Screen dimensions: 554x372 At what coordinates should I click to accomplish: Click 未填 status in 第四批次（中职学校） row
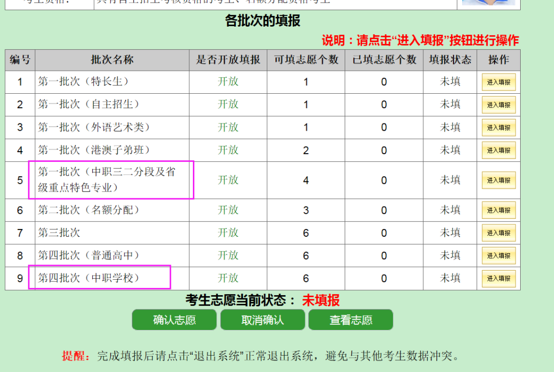[x=450, y=278]
